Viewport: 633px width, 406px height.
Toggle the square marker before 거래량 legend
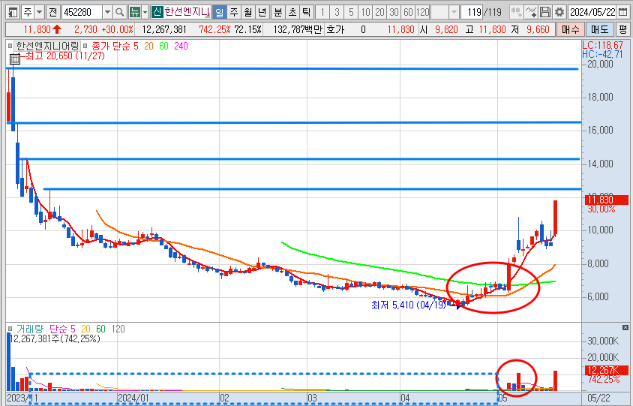pos(10,329)
